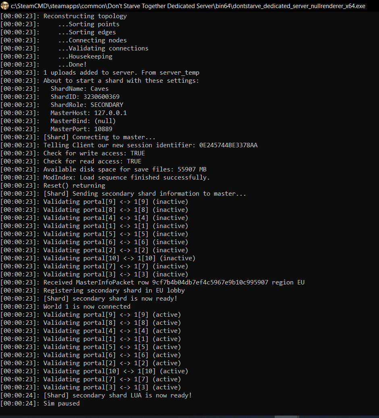
Task: Click the "ShardName: Caves" line
Action: [79, 89]
